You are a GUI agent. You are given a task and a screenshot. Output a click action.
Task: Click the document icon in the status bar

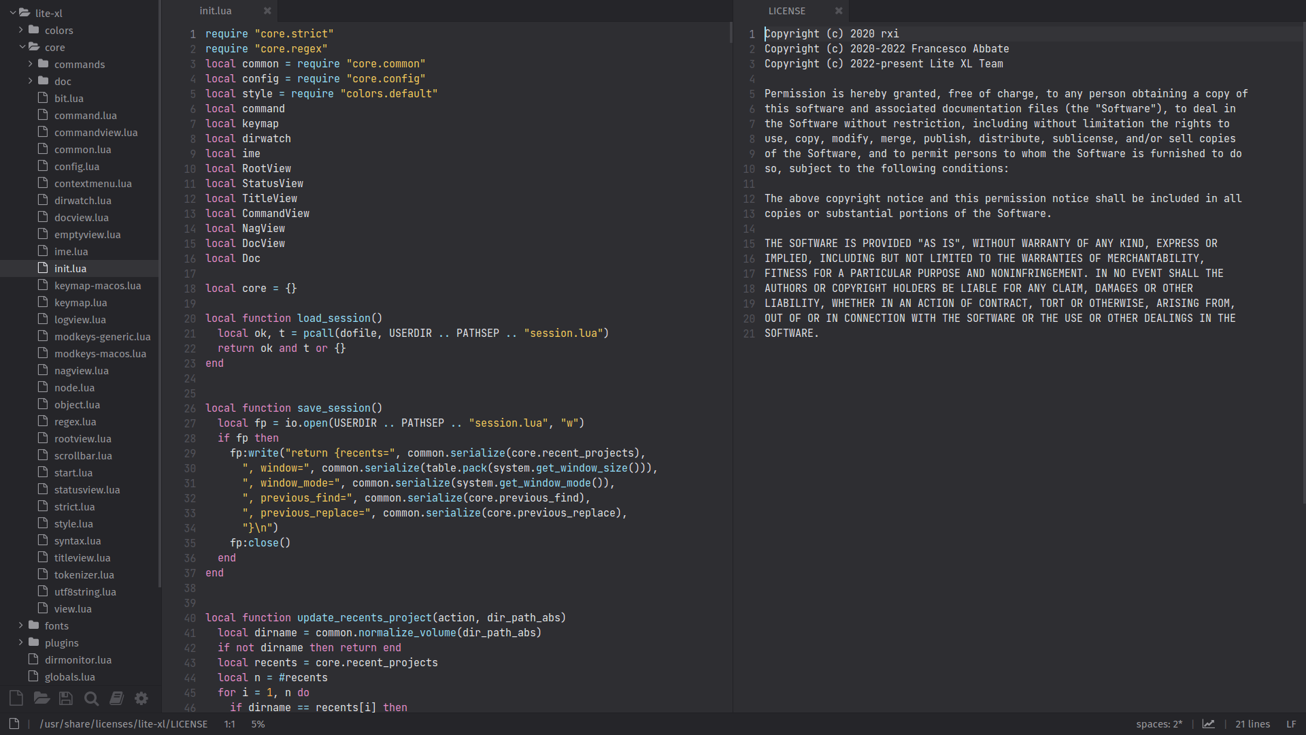pyautogui.click(x=14, y=723)
